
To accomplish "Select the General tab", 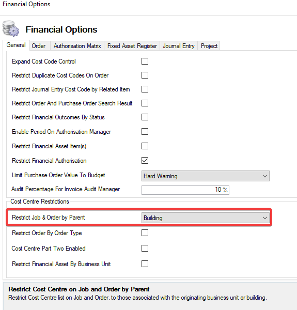I will tap(16, 45).
